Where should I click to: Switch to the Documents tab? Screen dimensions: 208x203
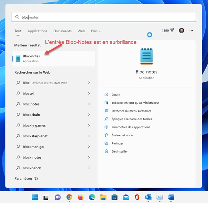[x=63, y=31]
